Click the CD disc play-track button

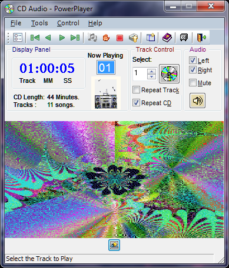click(169, 73)
